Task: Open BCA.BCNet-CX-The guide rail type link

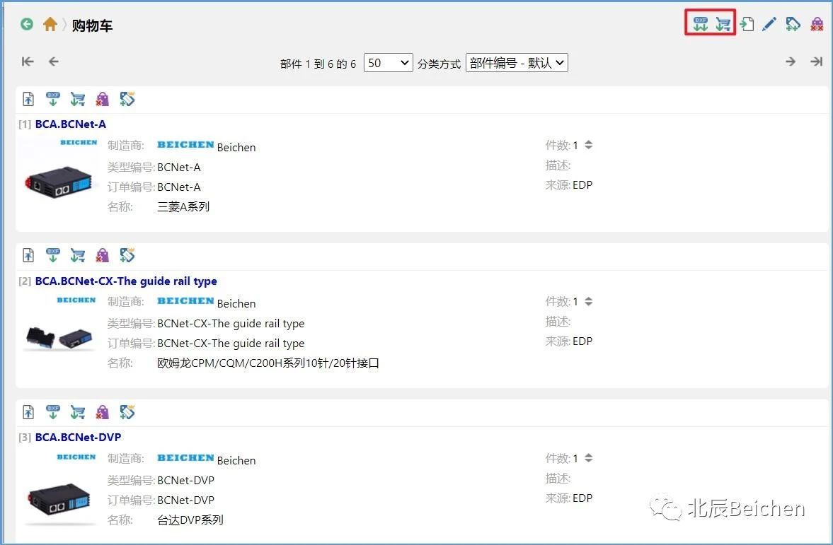Action: click(126, 281)
